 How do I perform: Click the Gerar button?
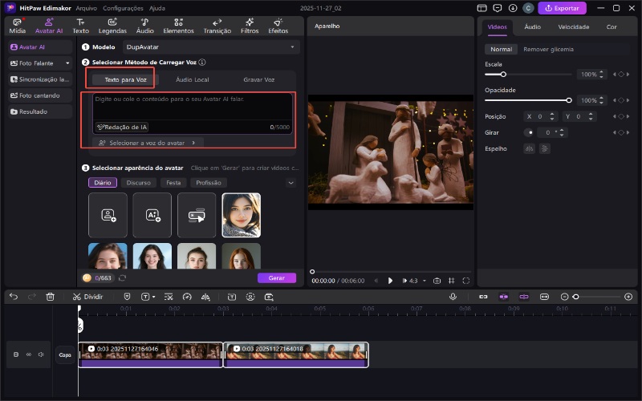click(277, 277)
